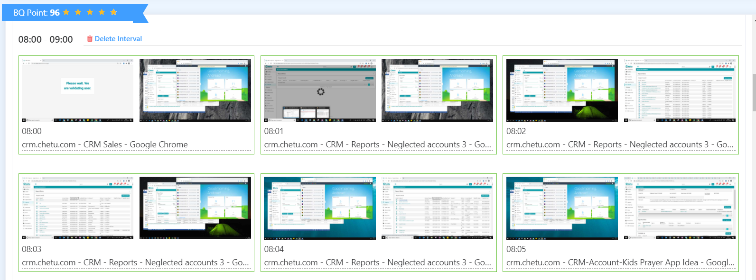Open the CRM report table screenshot at 08:02
The image size is (756, 280).
click(x=680, y=90)
